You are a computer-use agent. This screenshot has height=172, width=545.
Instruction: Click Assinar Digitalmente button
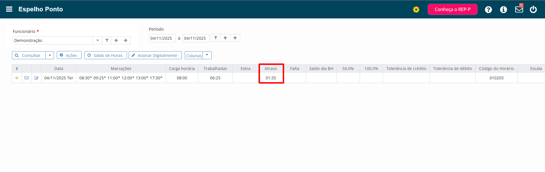155,55
